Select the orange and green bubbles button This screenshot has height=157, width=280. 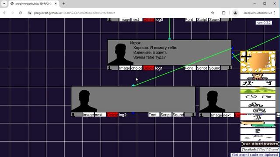(258, 124)
